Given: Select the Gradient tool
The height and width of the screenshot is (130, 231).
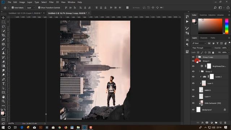Looking at the screenshot, I should click(x=3, y=66).
